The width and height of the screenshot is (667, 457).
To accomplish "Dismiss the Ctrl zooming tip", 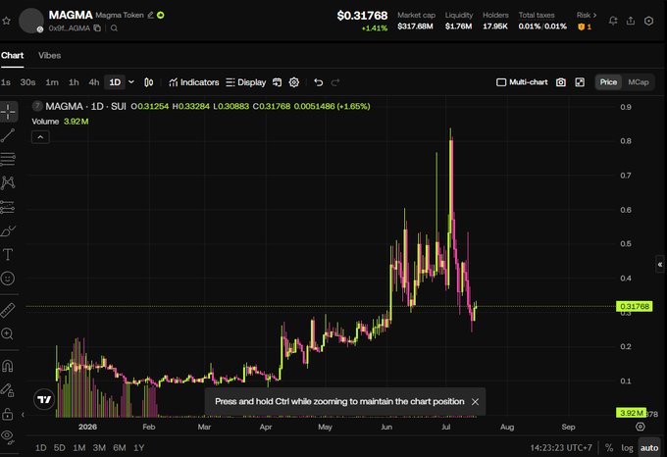I will tap(475, 402).
